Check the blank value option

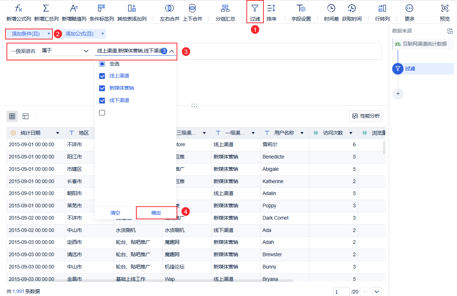(102, 113)
